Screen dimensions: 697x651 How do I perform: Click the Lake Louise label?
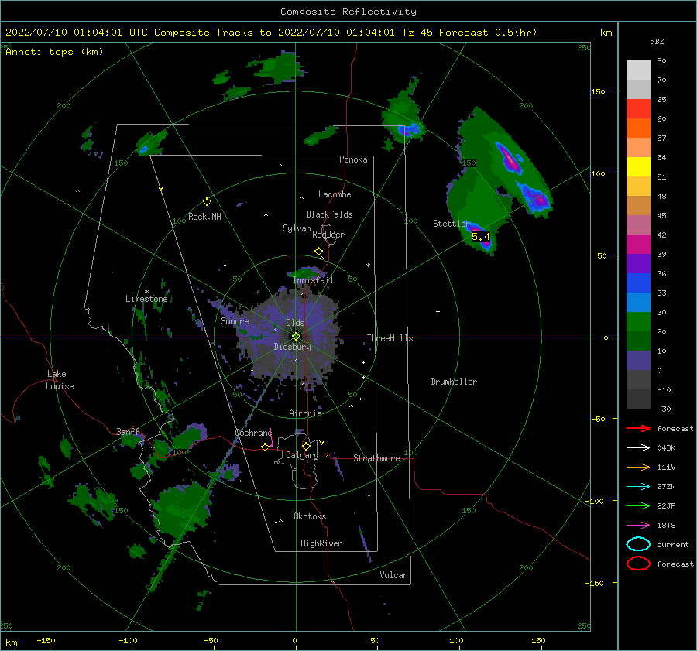[60, 380]
